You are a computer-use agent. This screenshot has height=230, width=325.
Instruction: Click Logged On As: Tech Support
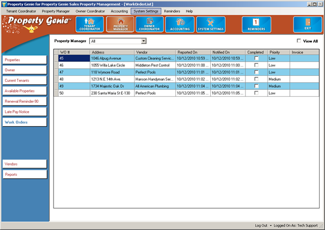point(296,226)
